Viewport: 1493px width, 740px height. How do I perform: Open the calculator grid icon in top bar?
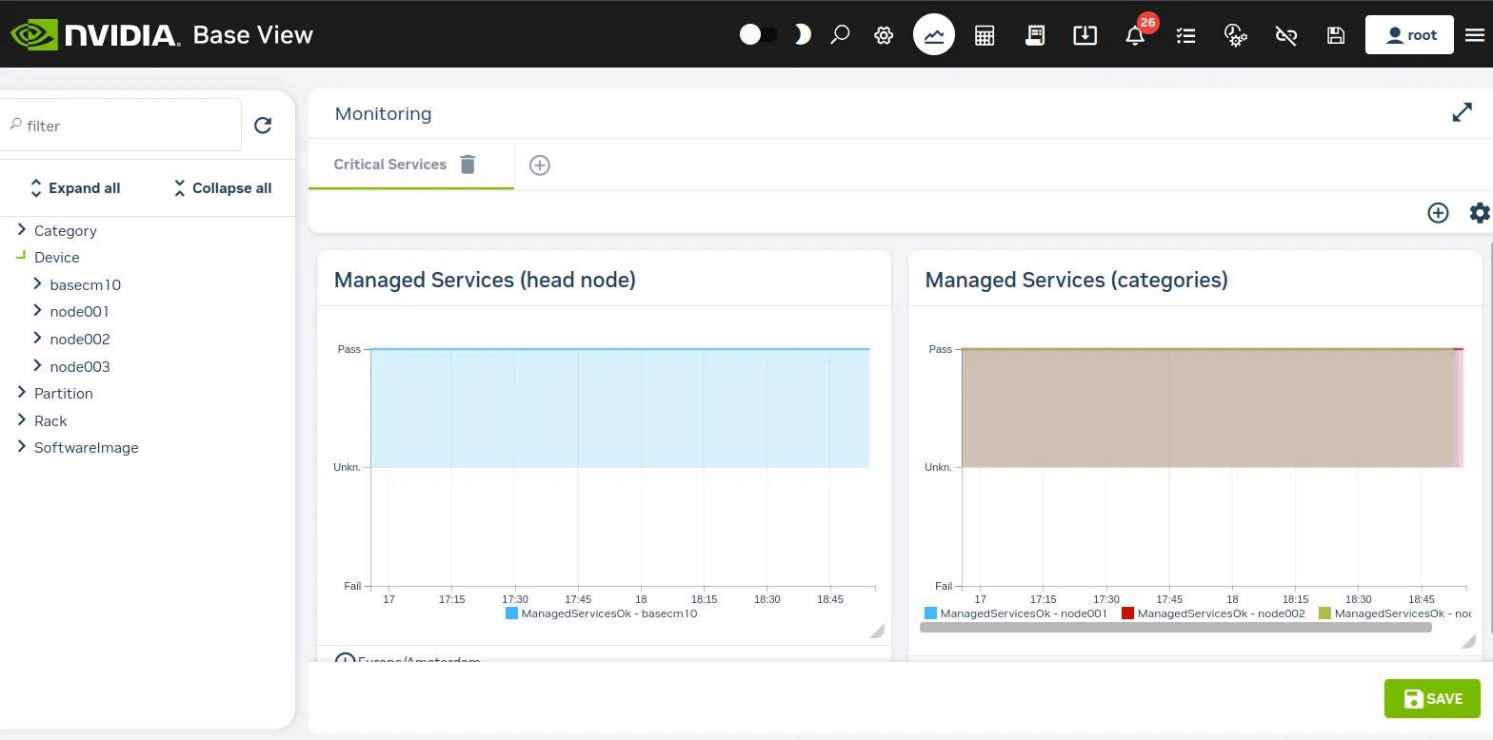pos(985,35)
